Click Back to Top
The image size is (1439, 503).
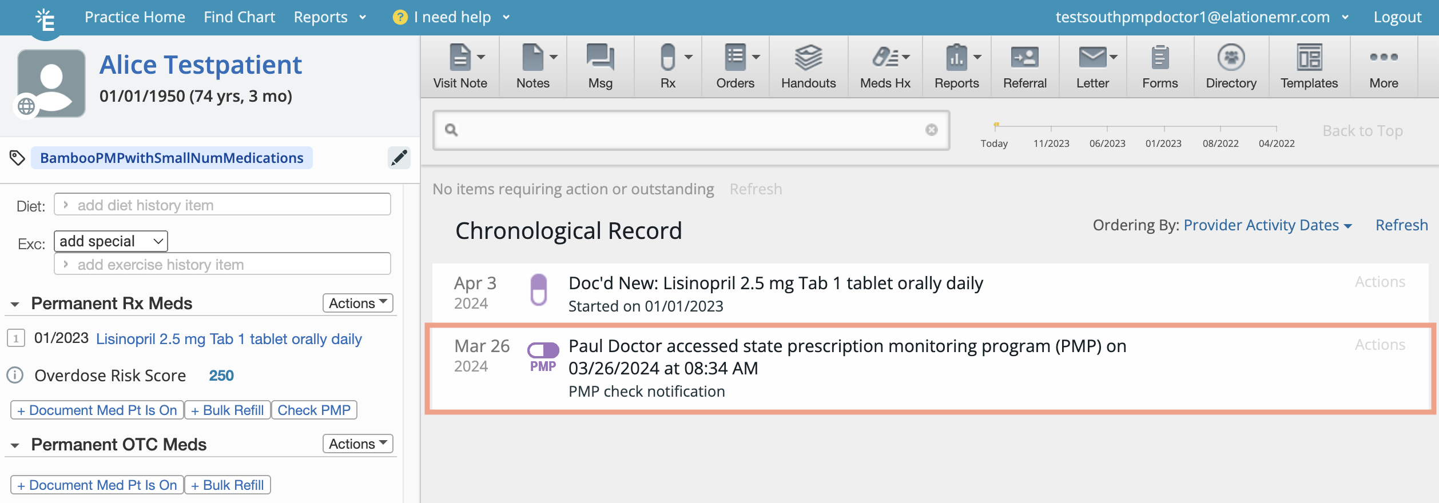pyautogui.click(x=1362, y=131)
